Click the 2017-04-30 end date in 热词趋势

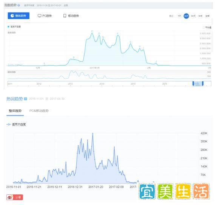57,99
